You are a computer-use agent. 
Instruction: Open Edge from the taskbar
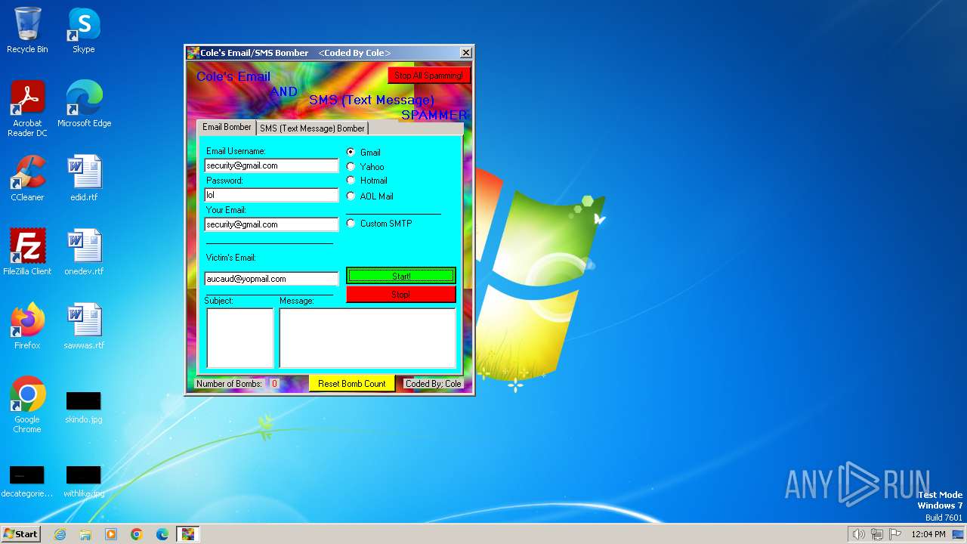point(162,534)
